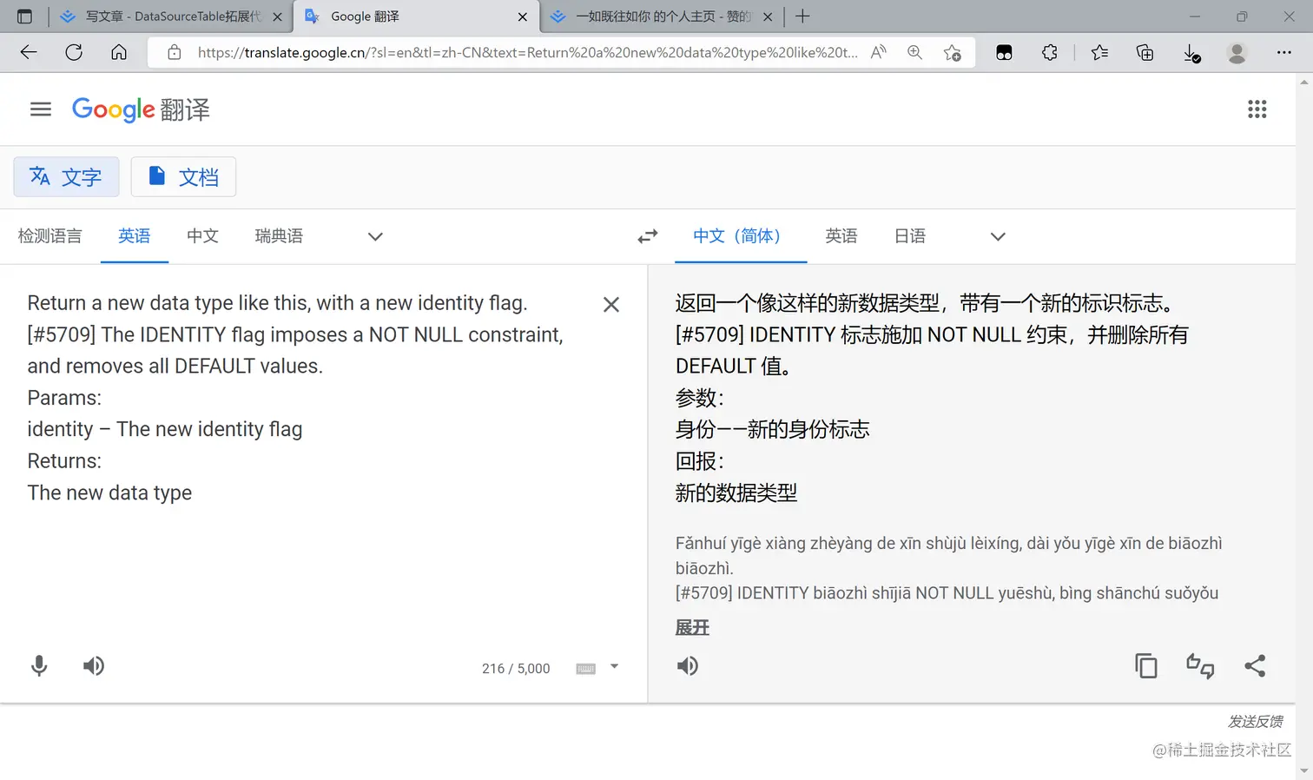Expand the pinyin with 展开
Screen dimensions: 1313x780
[692, 627]
